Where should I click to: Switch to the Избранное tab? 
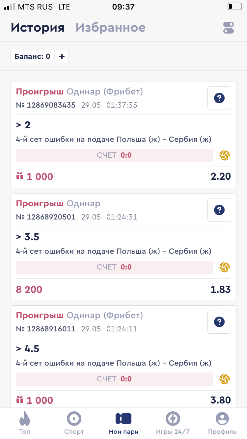[x=111, y=28]
